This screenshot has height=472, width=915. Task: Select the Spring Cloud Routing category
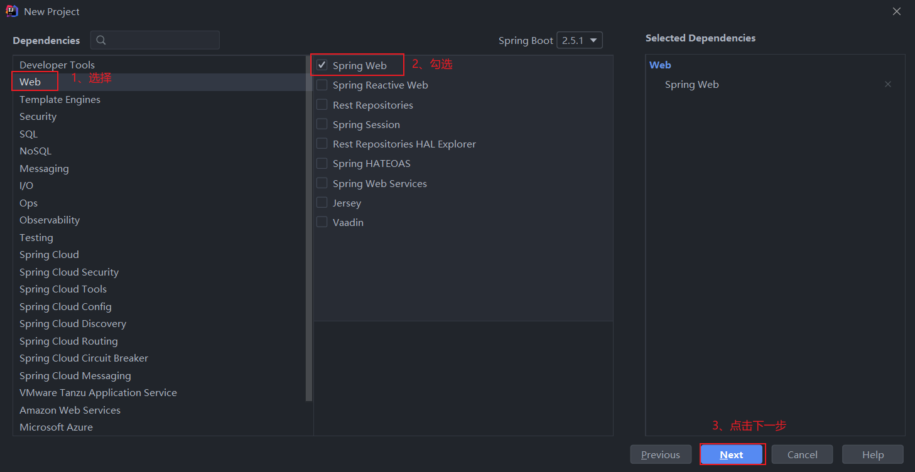(x=160, y=341)
